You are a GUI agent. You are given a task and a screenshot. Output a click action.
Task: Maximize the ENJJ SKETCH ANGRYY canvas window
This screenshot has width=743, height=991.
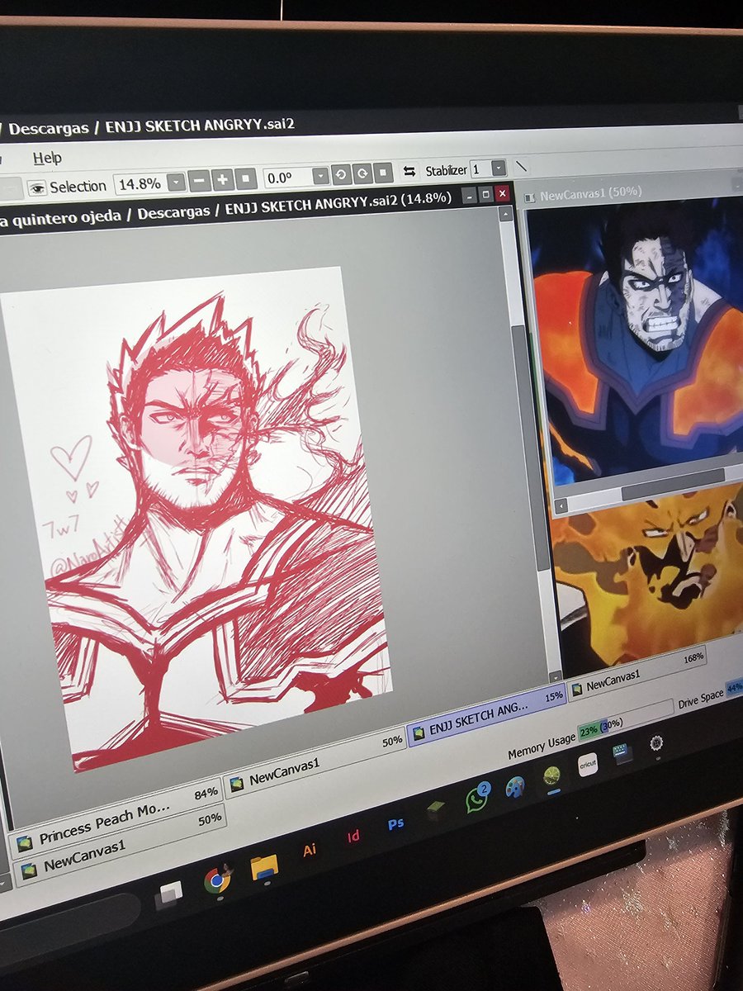tap(485, 196)
